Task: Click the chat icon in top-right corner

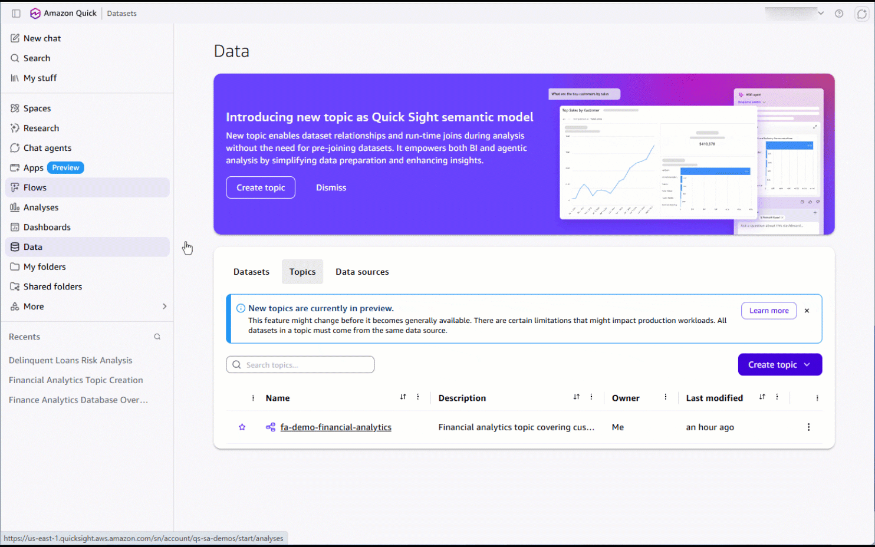Action: point(861,14)
